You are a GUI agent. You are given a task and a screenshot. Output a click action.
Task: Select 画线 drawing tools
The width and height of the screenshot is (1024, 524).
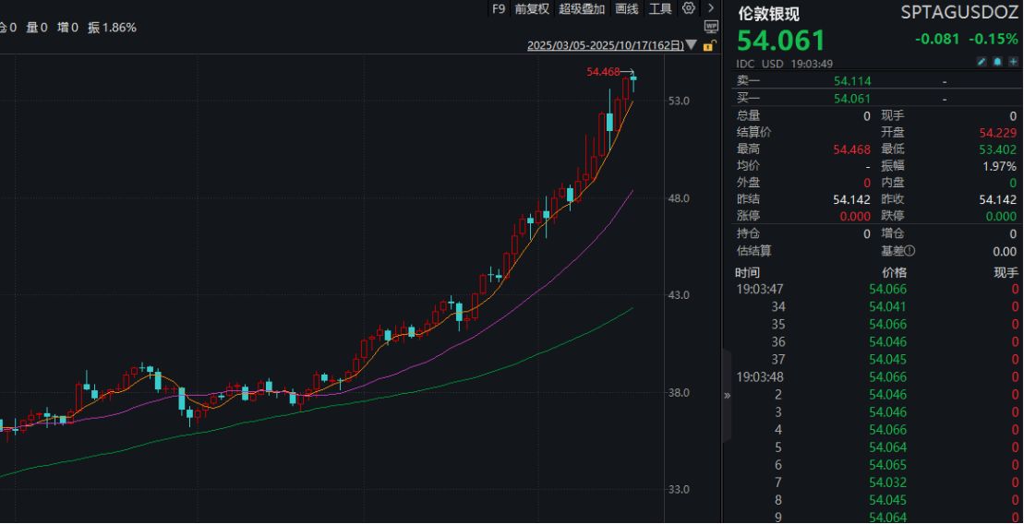pos(627,8)
